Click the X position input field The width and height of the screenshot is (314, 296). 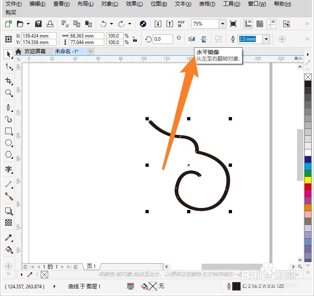39,36
